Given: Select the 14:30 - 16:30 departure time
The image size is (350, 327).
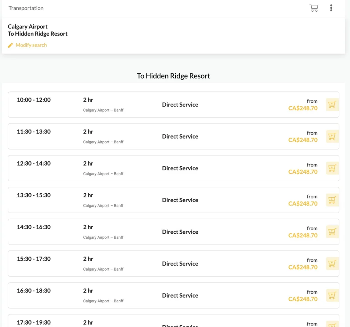Looking at the screenshot, I should tap(34, 227).
